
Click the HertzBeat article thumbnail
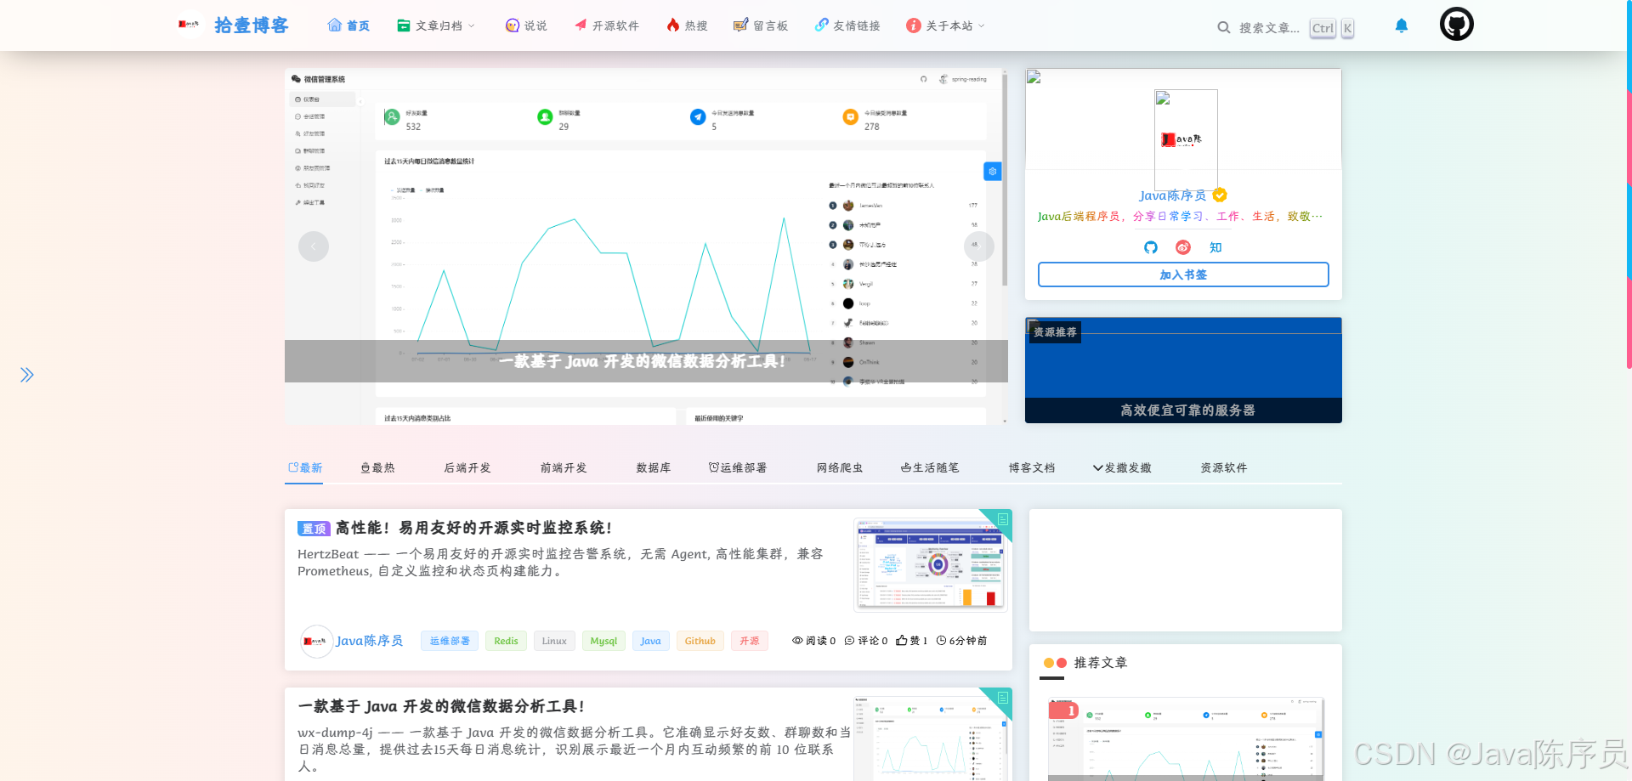click(x=931, y=564)
